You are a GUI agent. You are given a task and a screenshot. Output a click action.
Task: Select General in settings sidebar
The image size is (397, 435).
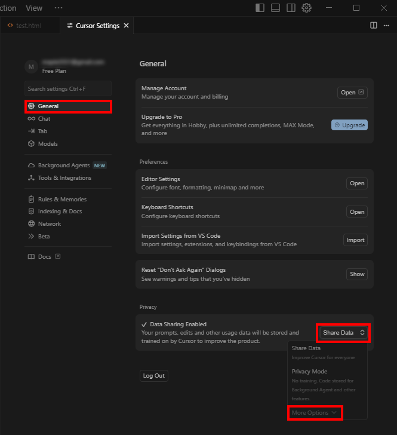coord(68,106)
